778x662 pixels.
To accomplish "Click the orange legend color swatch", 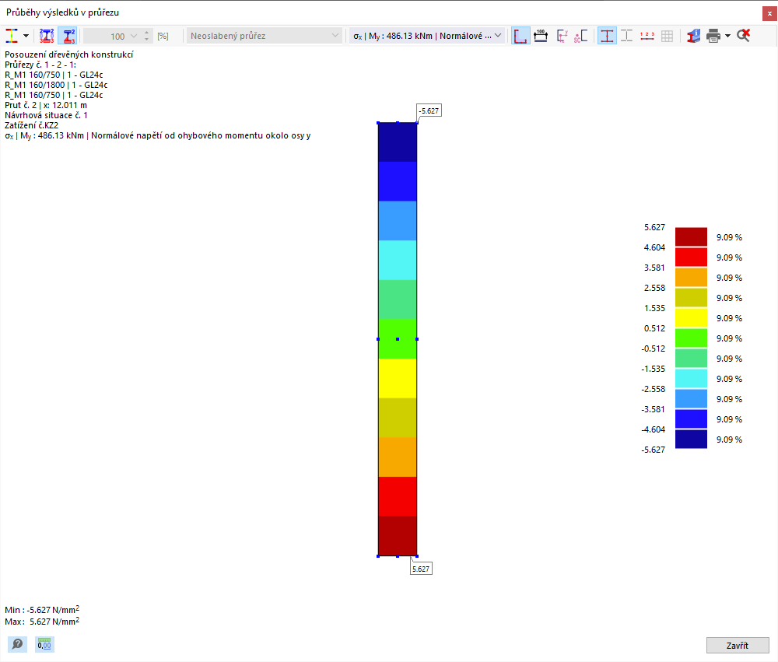I will [691, 278].
